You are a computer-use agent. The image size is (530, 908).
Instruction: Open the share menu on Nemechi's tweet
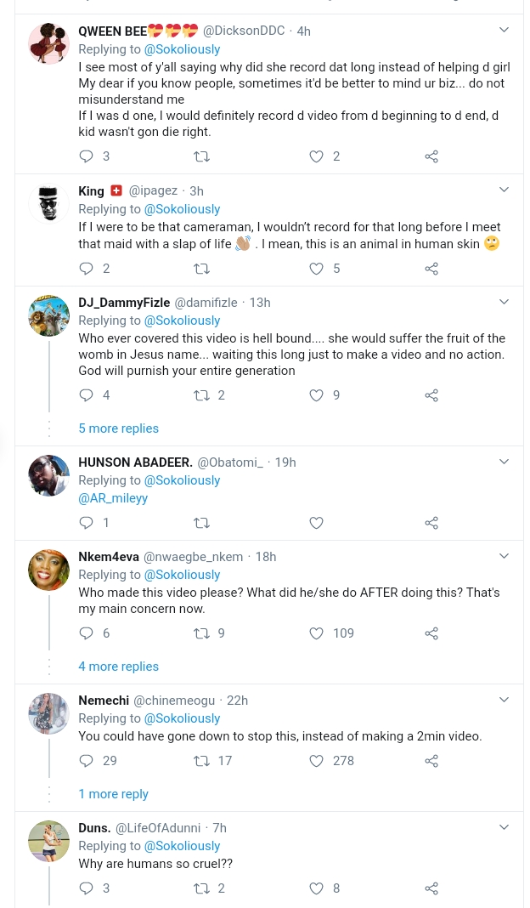click(431, 761)
